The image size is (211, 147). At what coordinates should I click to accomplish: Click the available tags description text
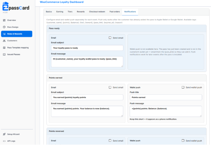(121, 21)
